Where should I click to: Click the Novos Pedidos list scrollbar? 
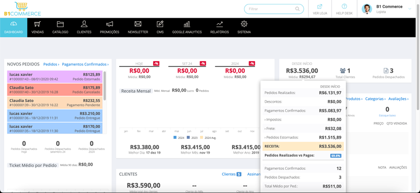pyautogui.click(x=105, y=86)
